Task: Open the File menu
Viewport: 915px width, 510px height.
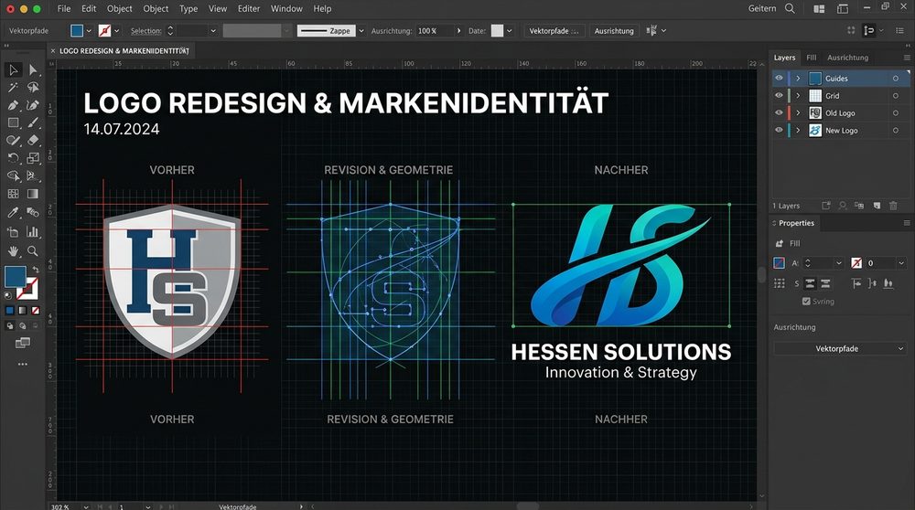Action: (x=64, y=9)
